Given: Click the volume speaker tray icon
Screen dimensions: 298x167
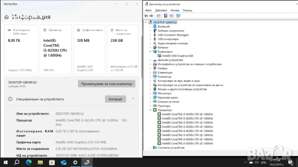Looking at the screenshot, I should [257, 162].
